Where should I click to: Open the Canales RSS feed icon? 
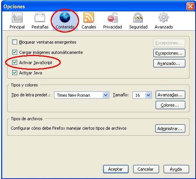[x=89, y=17]
